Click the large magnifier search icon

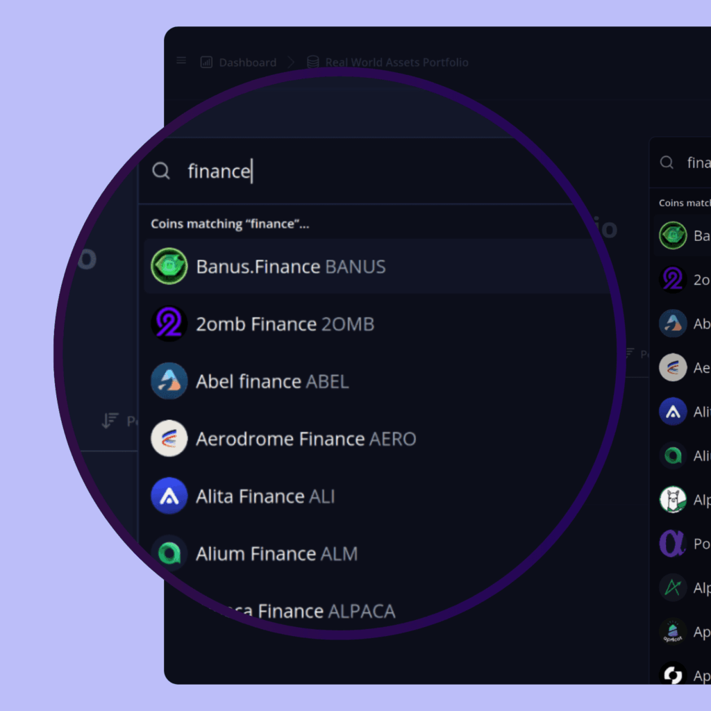[161, 171]
